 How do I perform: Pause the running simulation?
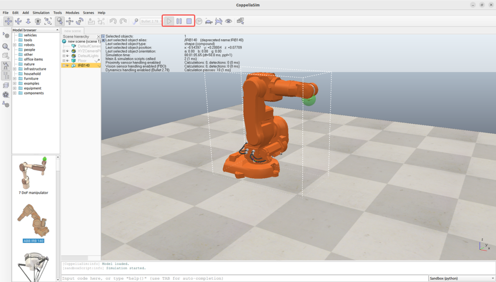[x=179, y=21]
